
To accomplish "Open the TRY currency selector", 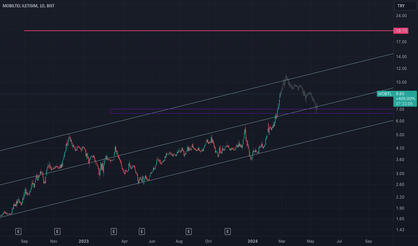I will coord(405,6).
